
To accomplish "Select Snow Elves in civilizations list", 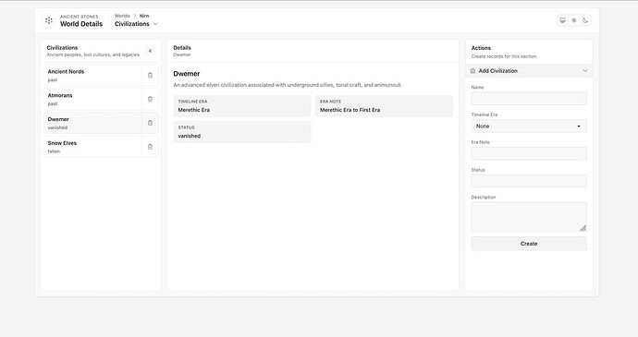I will (x=92, y=147).
